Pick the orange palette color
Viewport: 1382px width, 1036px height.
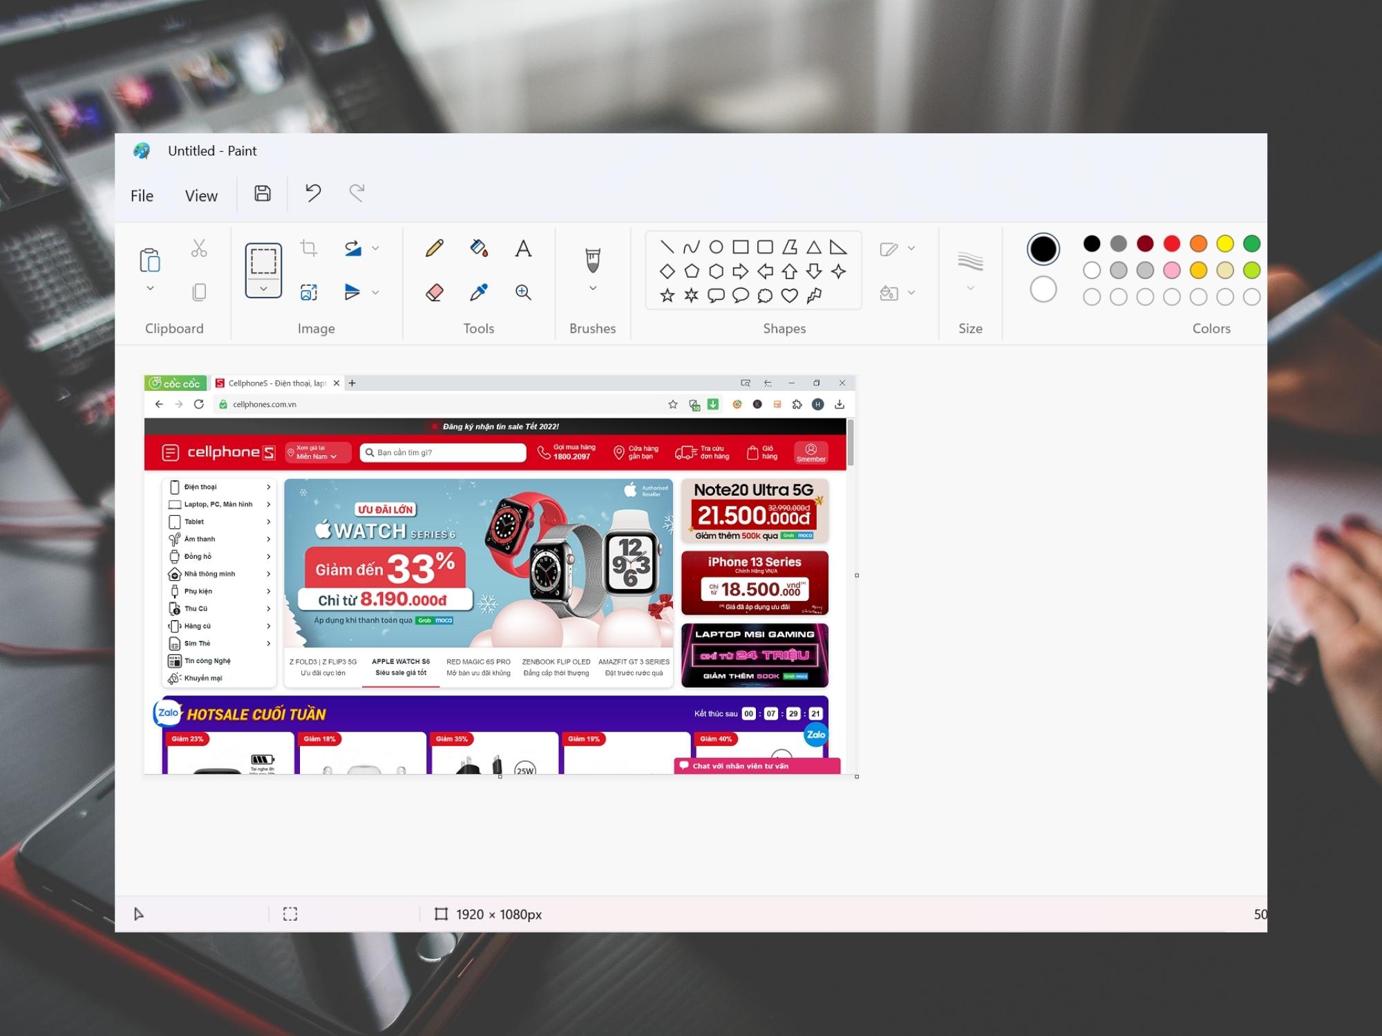pyautogui.click(x=1198, y=243)
